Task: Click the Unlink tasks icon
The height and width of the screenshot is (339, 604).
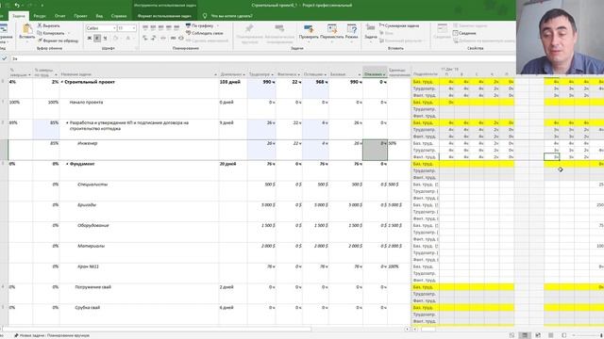Action: click(181, 38)
